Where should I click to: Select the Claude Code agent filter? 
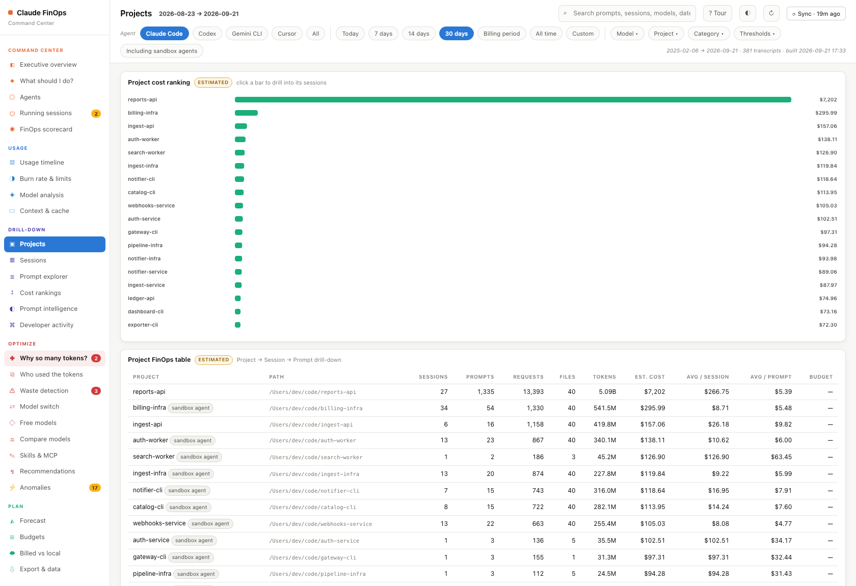point(164,34)
